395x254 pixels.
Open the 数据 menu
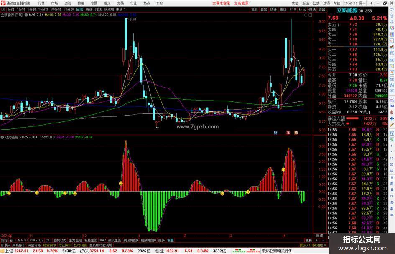81,3
